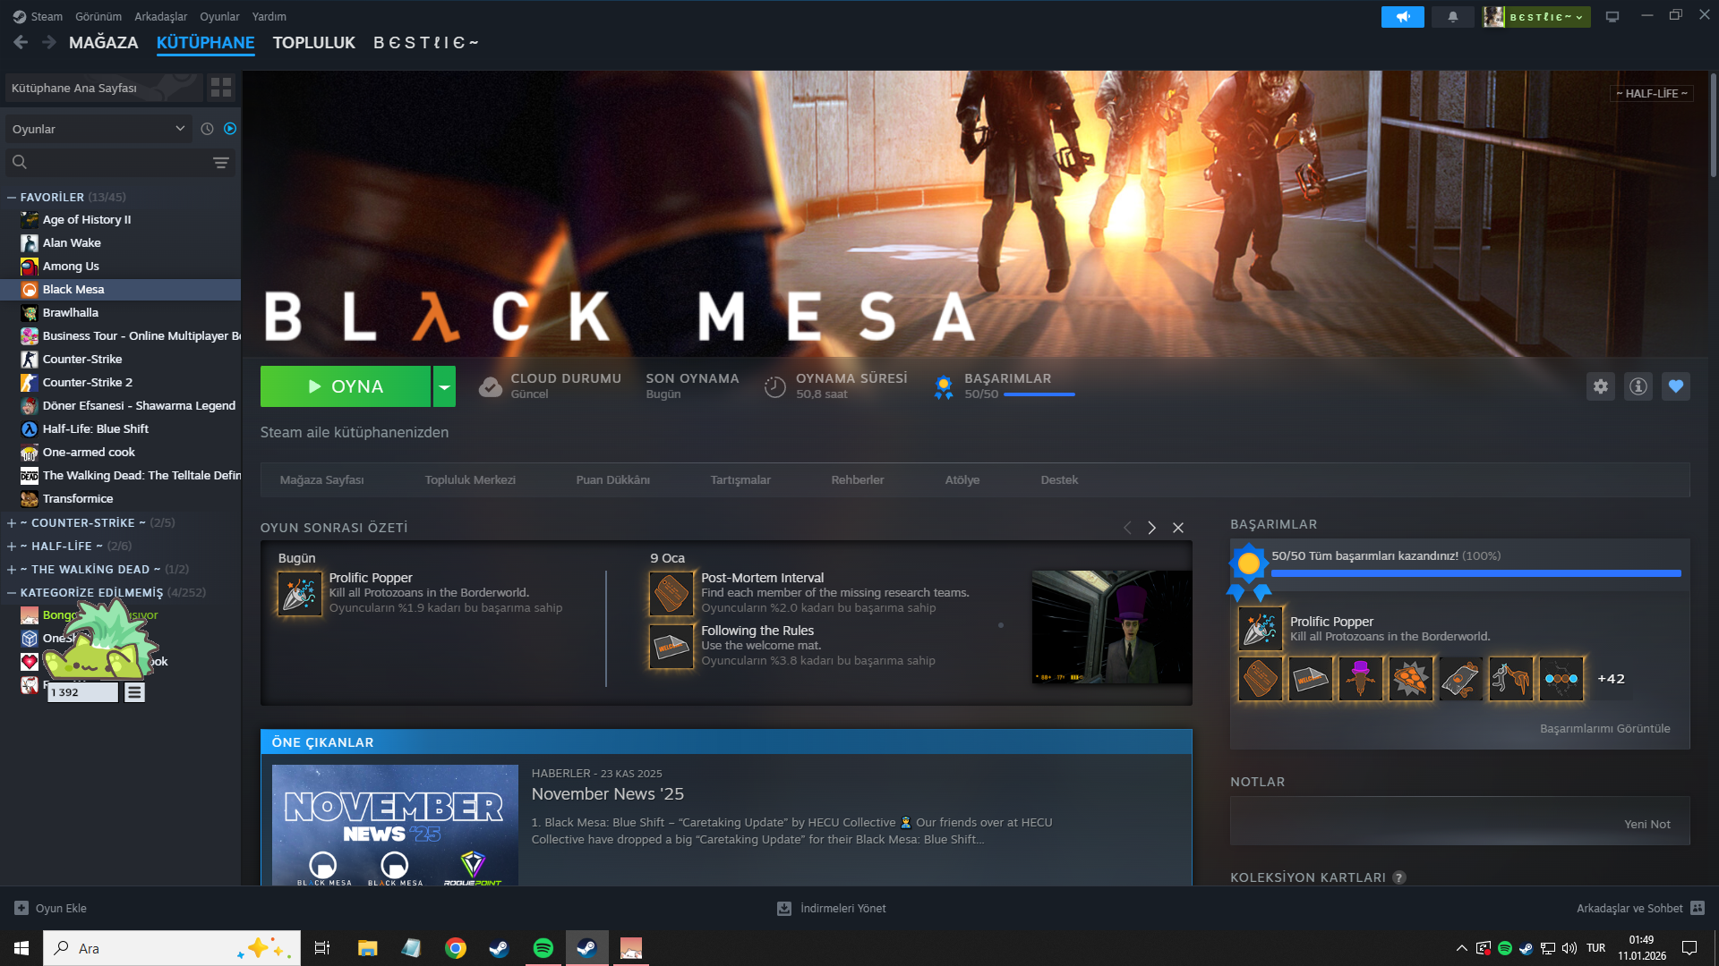Show previous post-game summary page
The height and width of the screenshot is (966, 1719).
tap(1127, 528)
